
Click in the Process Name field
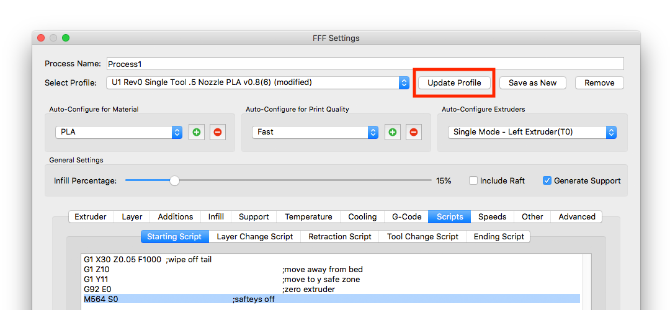coord(365,64)
